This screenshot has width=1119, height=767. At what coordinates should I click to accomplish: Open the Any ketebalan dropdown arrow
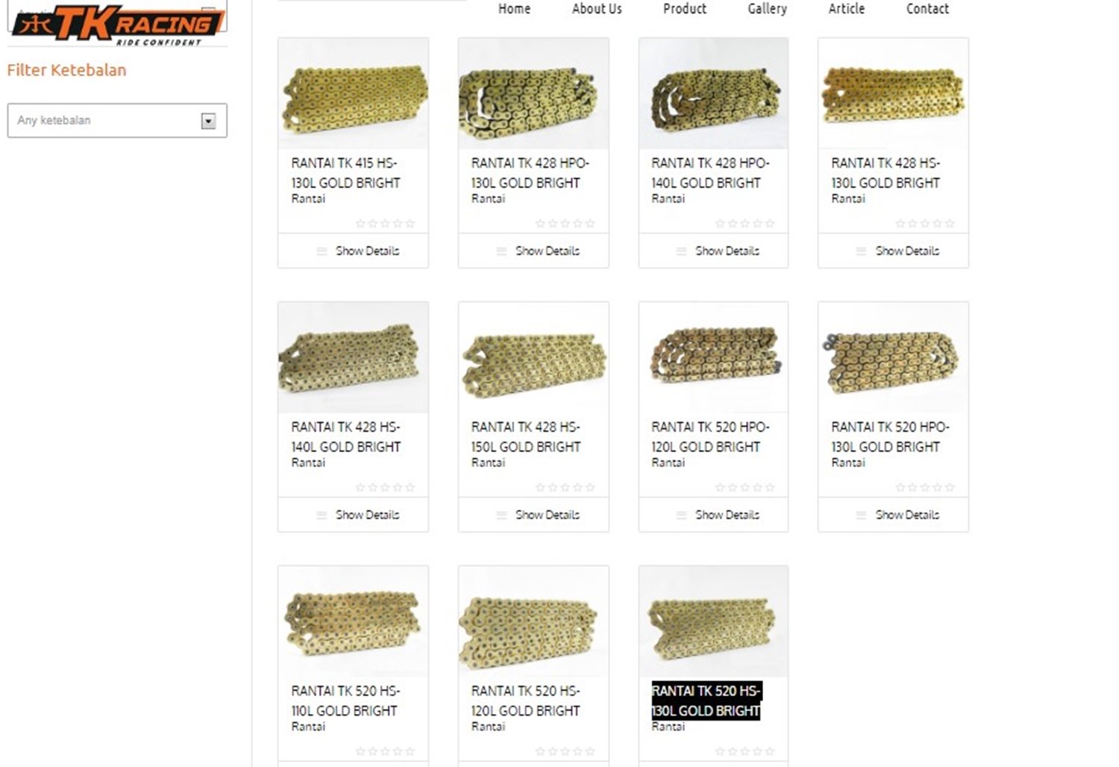coord(208,121)
